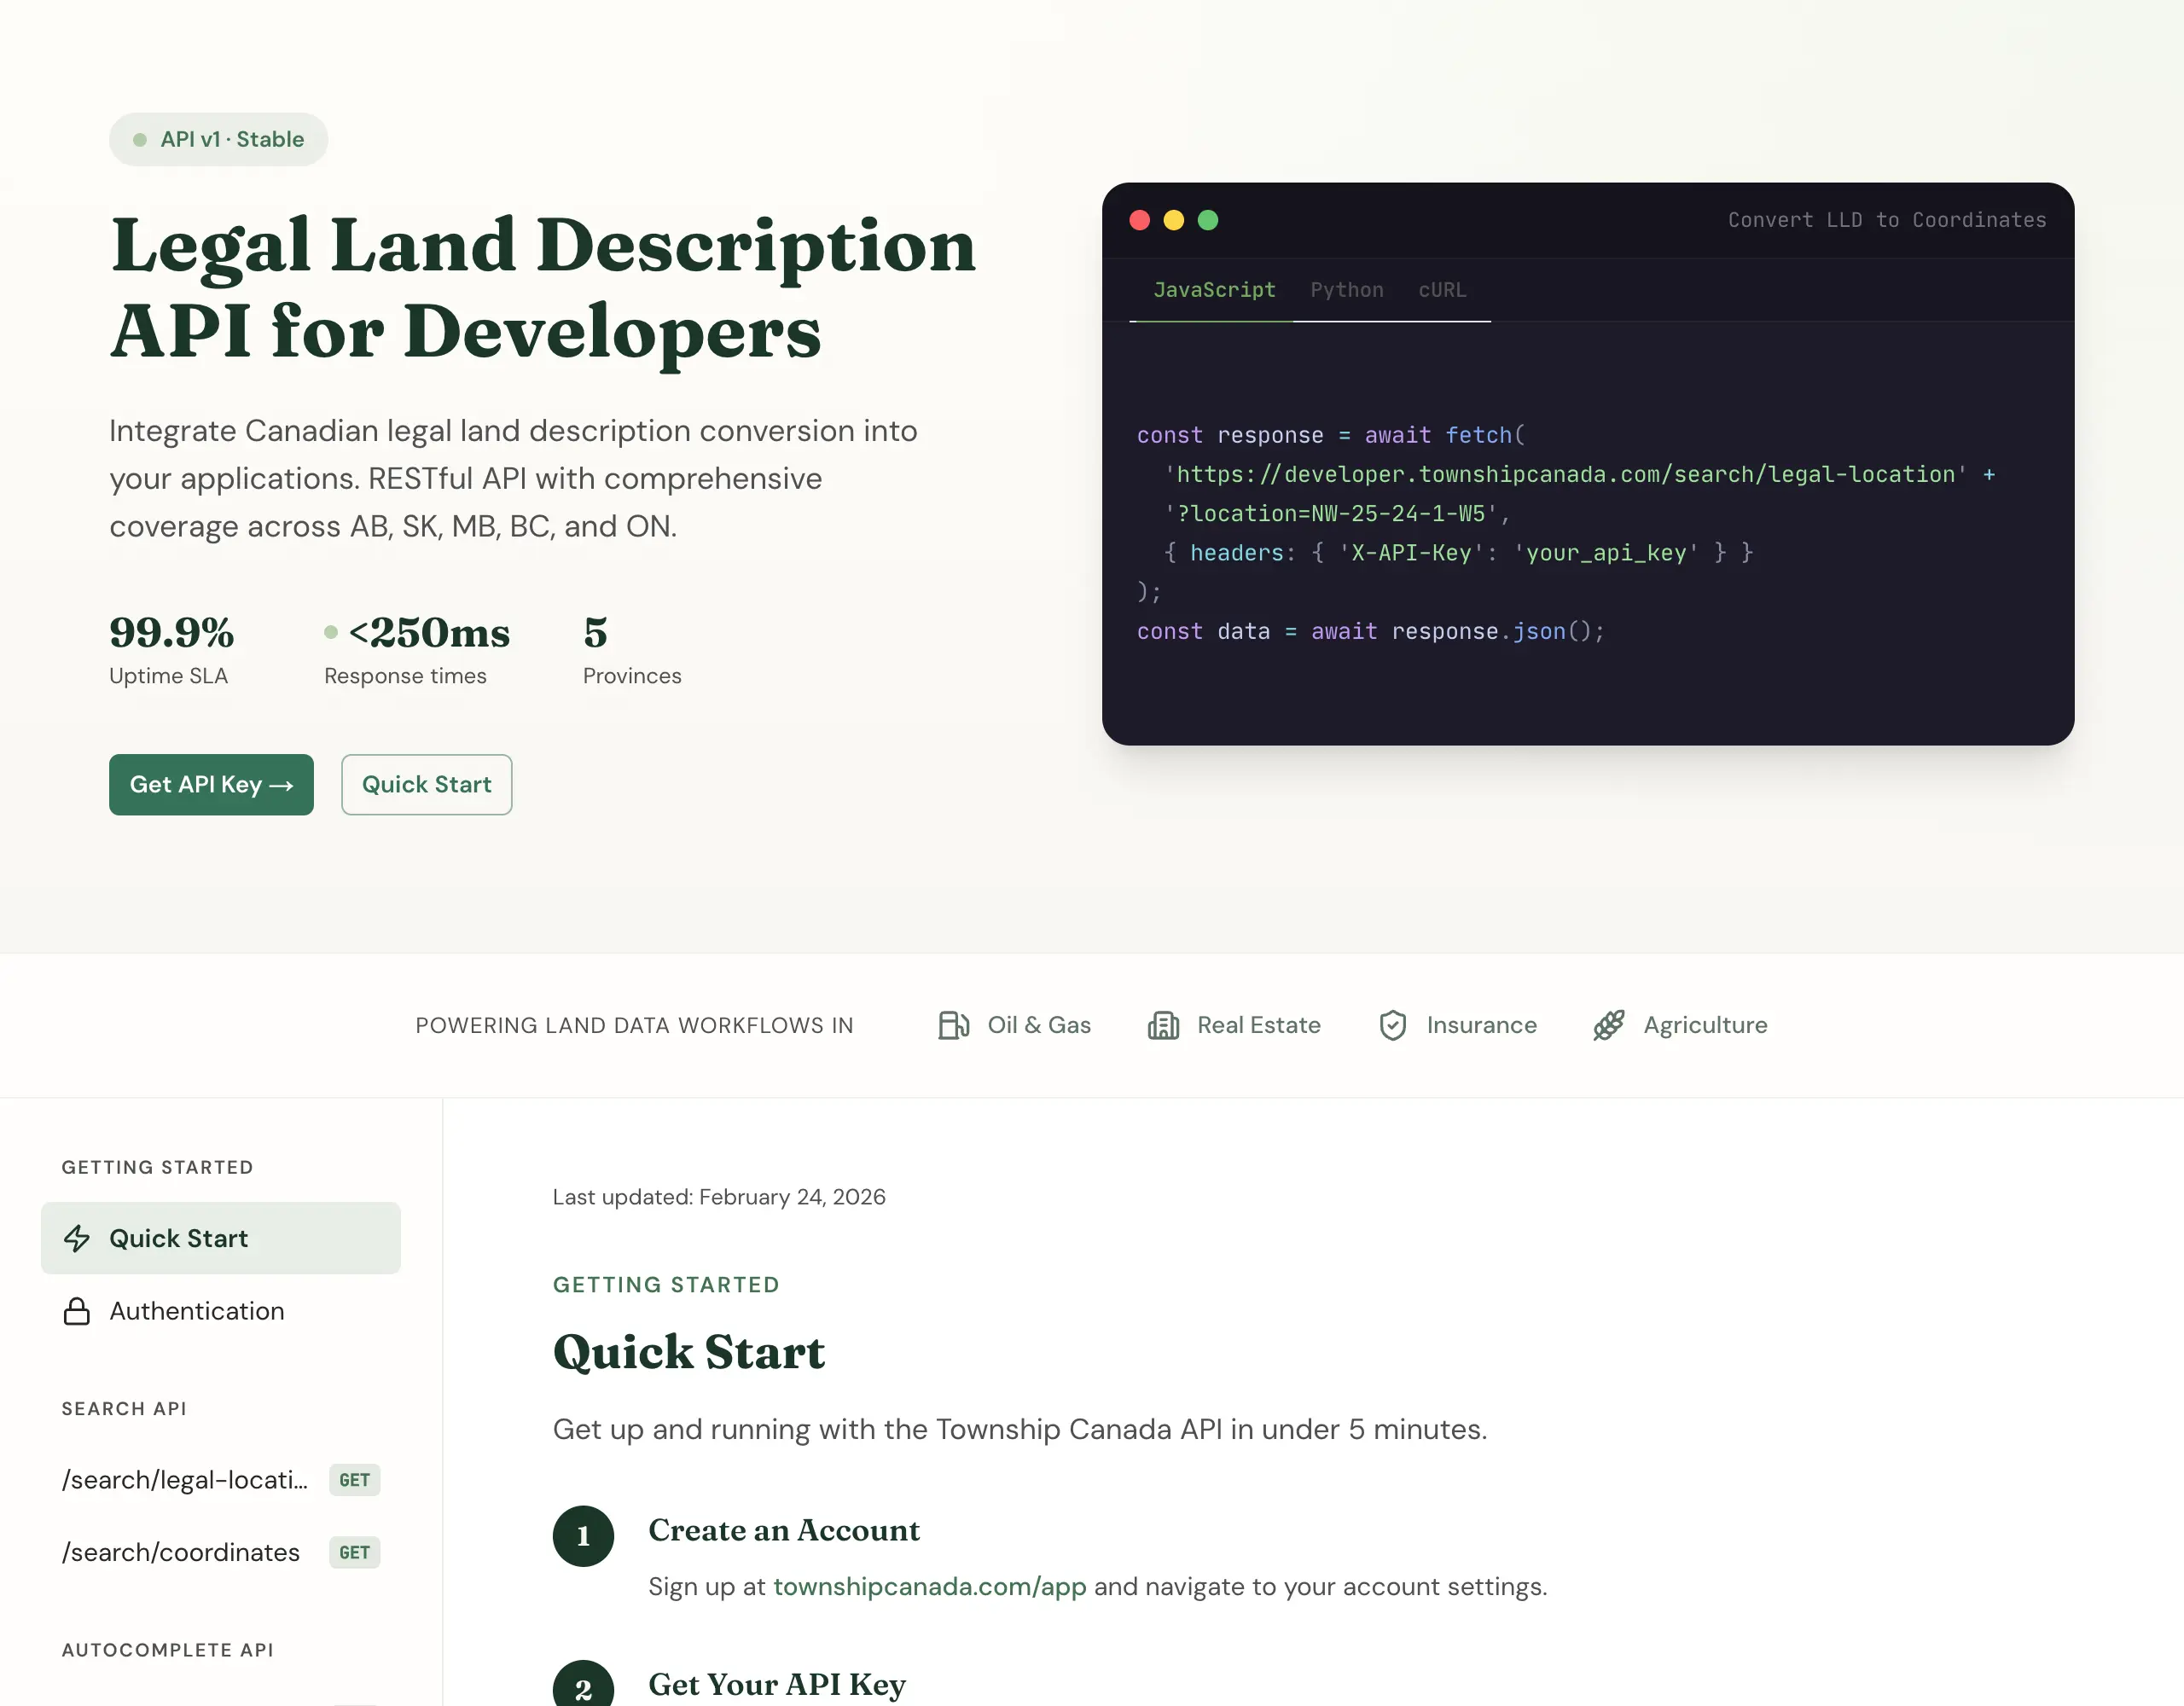Open the townshipcanada.com/app link
Viewport: 2184px width, 1706px height.
[x=929, y=1587]
